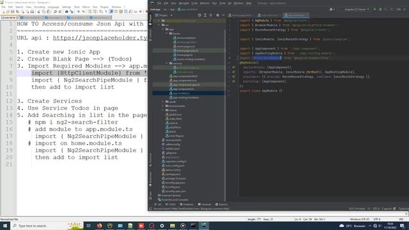
Task: Expand the assets folder in project tree
Action: 163,102
